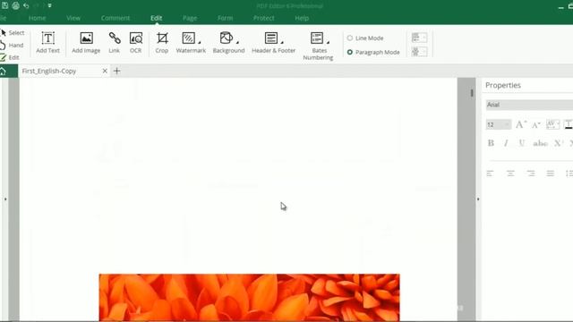The image size is (573, 322).
Task: Click the Save icon in title bar
Action: click(4, 5)
